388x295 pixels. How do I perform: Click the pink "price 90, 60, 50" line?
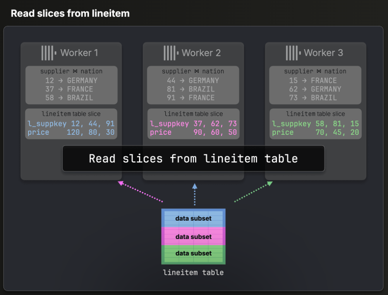click(193, 132)
